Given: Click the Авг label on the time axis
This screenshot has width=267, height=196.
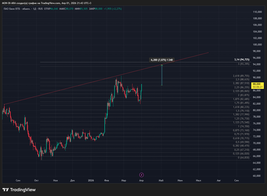Looking at the screenshot, I should coord(219,180).
